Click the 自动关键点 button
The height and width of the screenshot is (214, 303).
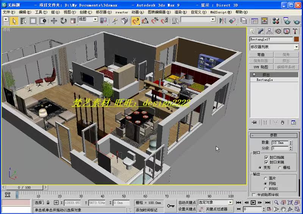(187, 202)
